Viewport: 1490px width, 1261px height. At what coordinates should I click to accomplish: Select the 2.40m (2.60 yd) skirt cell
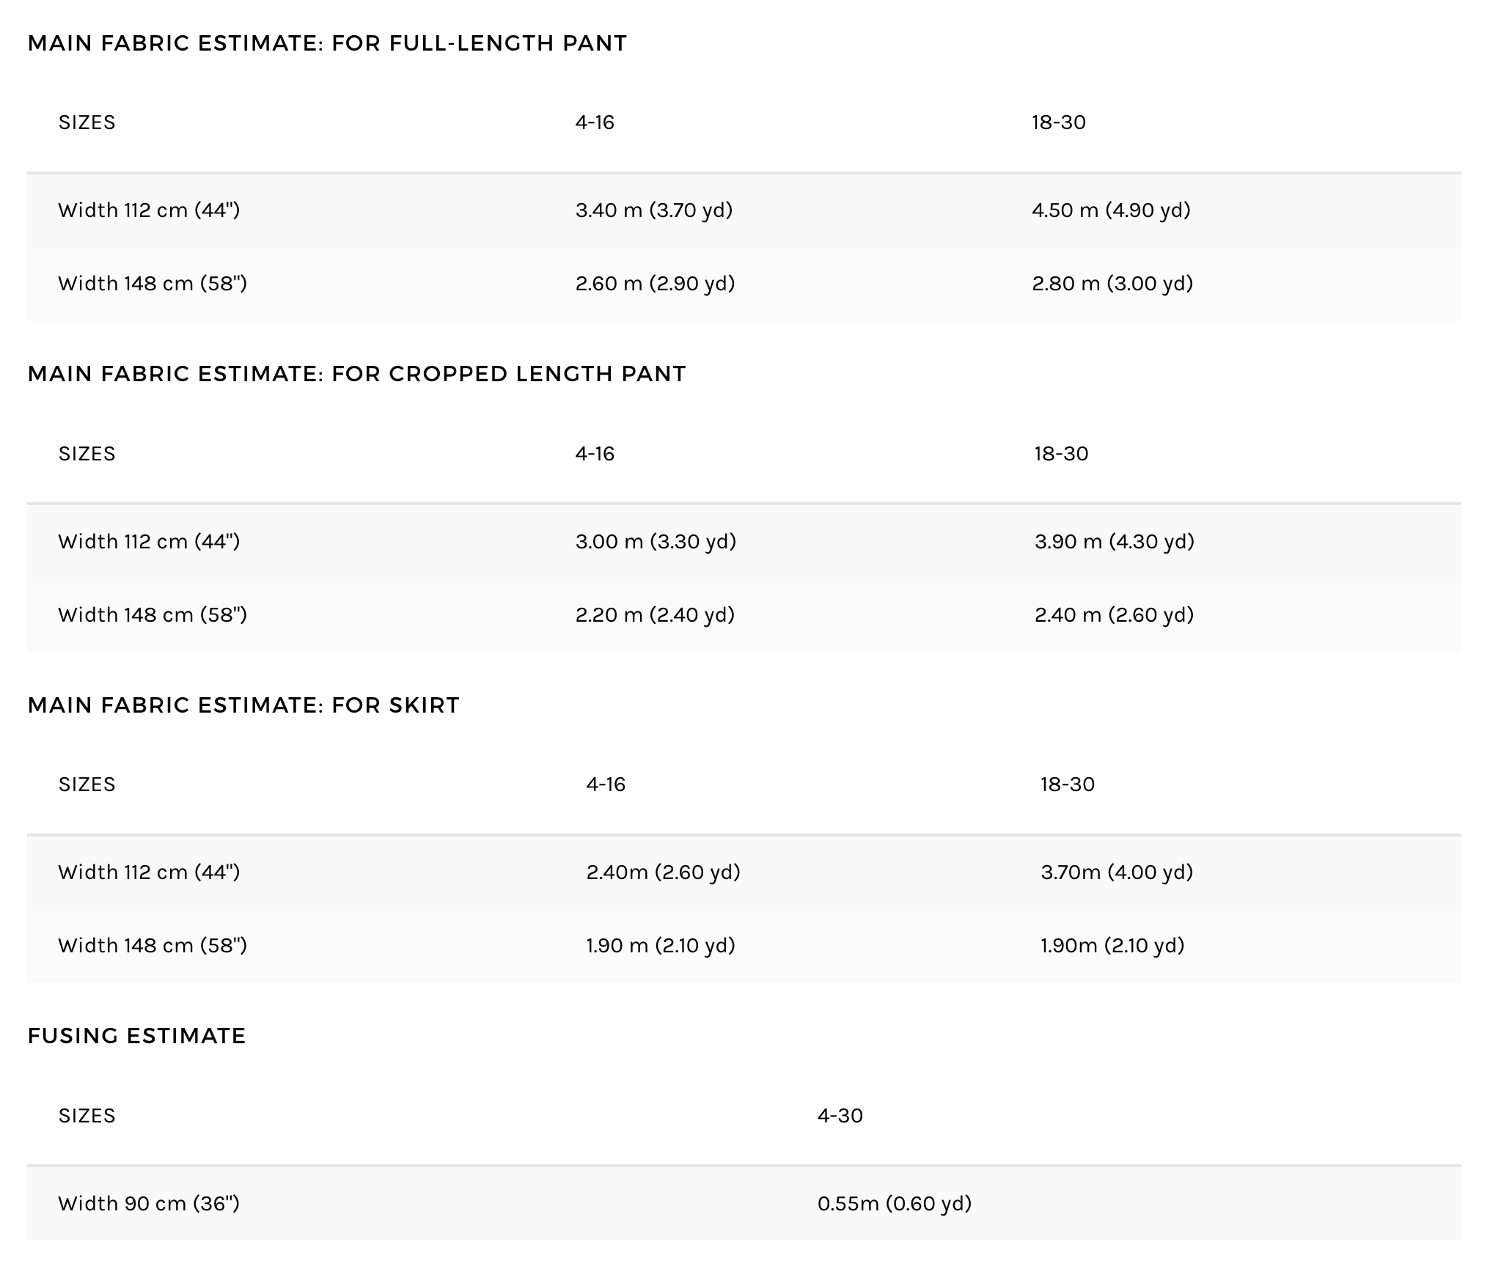tap(663, 872)
